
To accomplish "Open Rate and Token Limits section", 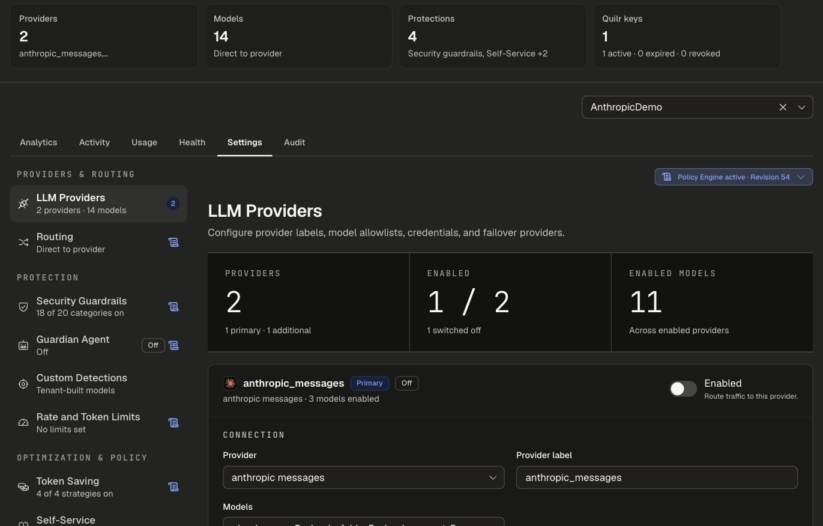I will [98, 423].
